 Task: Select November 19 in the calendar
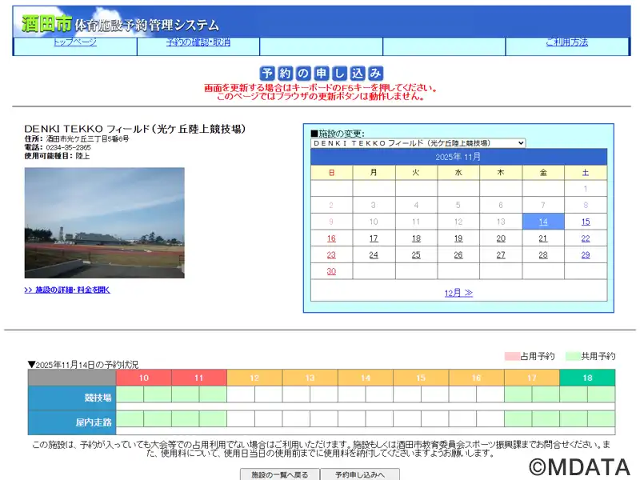click(458, 238)
